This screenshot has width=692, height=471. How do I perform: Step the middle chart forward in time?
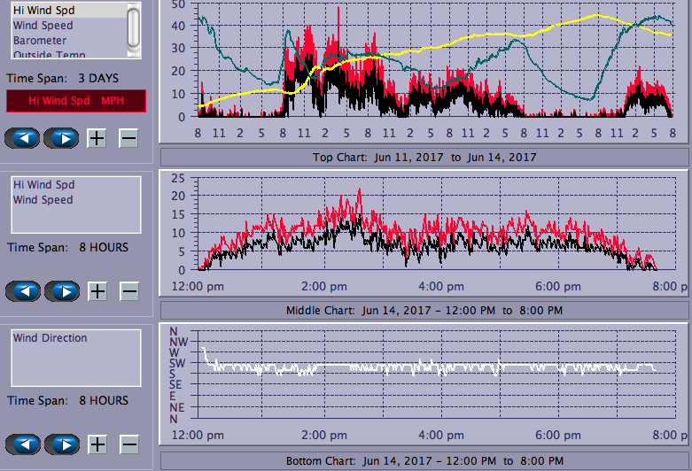coord(61,291)
